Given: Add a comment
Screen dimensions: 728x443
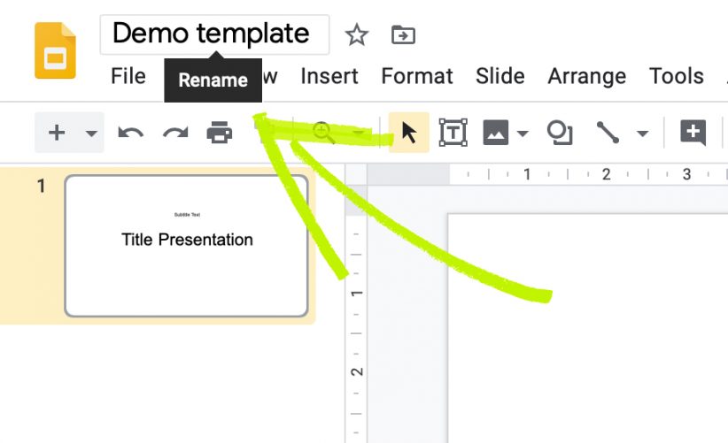Looking at the screenshot, I should pyautogui.click(x=693, y=133).
